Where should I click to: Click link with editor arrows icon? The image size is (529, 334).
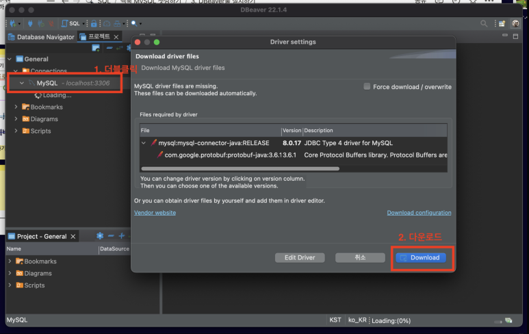click(x=120, y=48)
